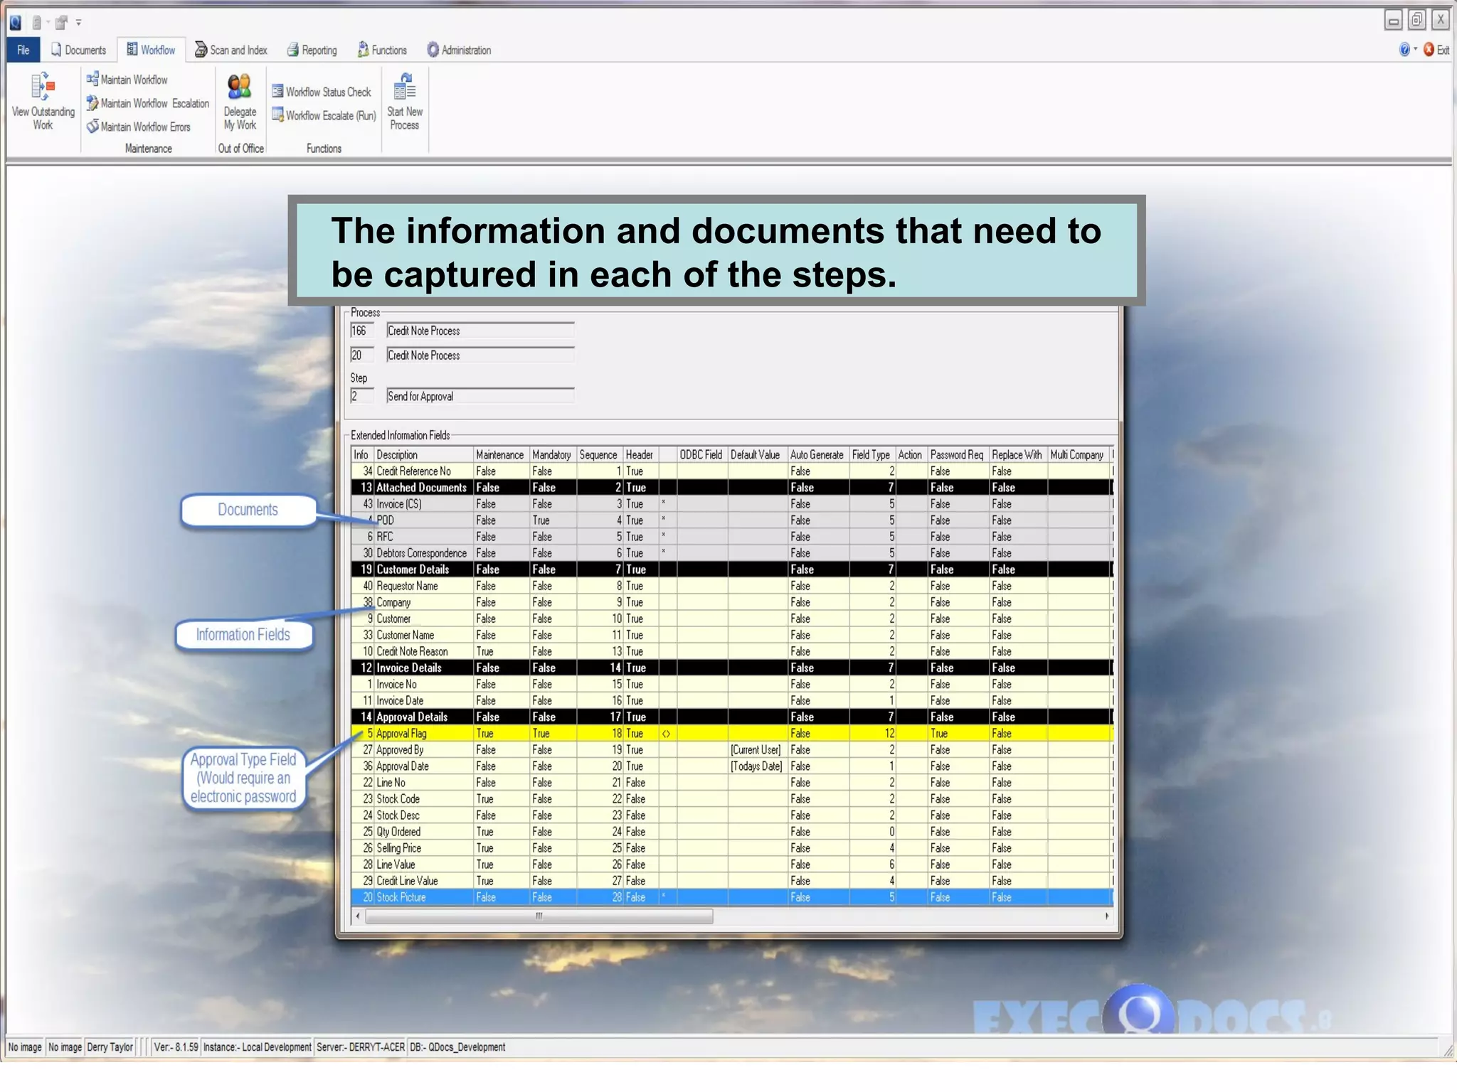Select the Credit Reference No row

731,471
